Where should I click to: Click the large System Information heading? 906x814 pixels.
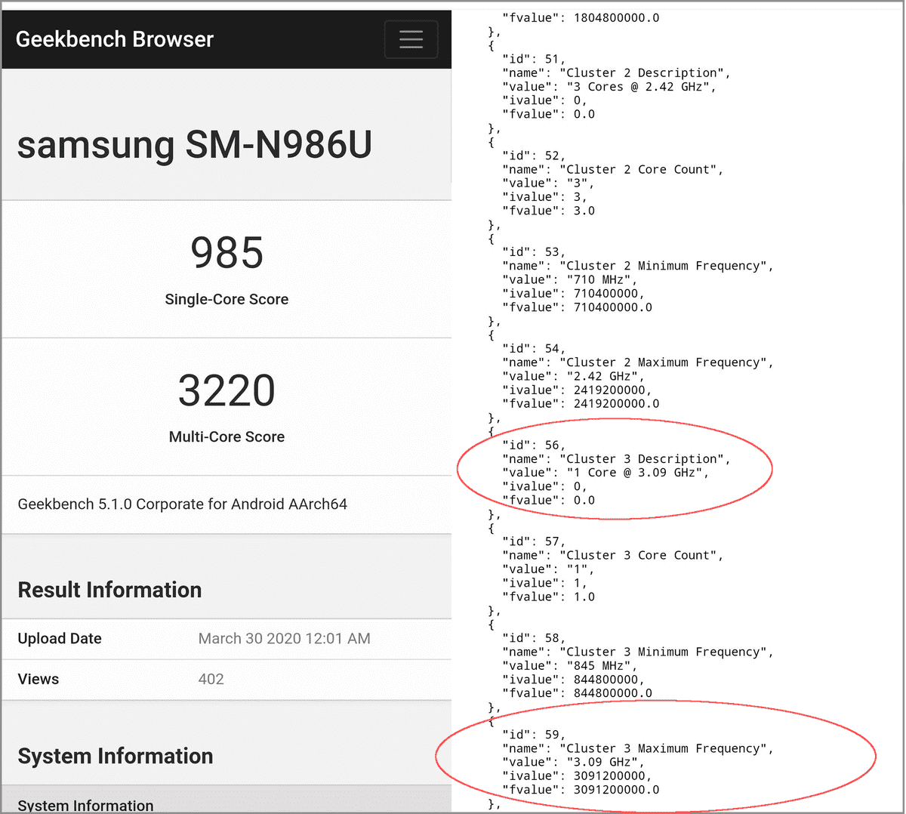click(x=116, y=756)
